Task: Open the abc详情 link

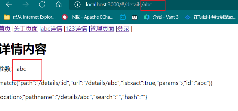Action: pos(52,28)
